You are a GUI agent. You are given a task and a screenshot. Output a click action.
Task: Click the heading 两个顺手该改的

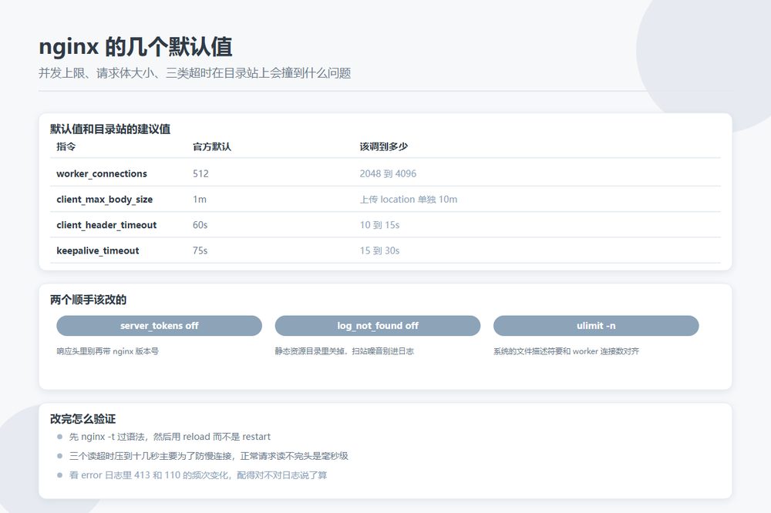89,300
